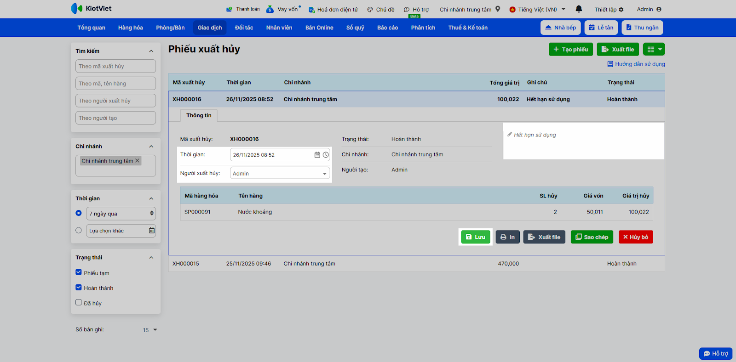Screen dimensions: 736x362
Task: Open the Sổ quỹ menu
Action: click(x=355, y=28)
